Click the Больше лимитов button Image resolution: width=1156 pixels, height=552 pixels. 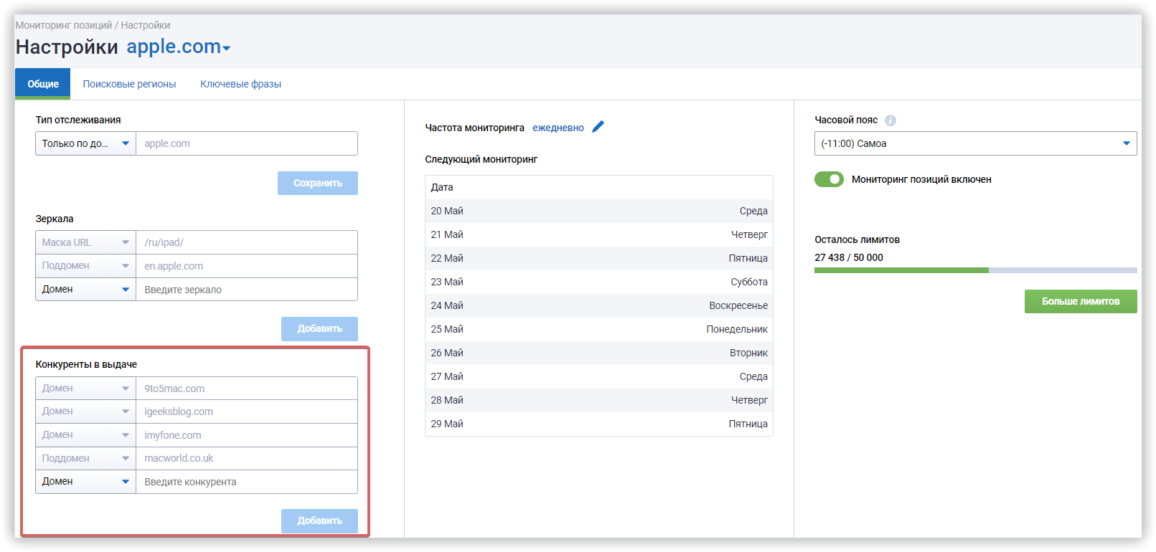pyautogui.click(x=1081, y=301)
